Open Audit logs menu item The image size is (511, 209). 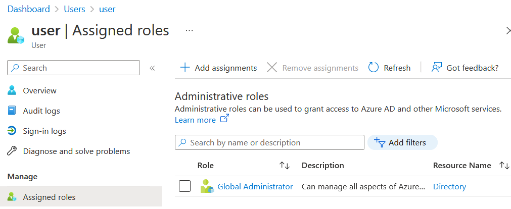click(x=41, y=111)
